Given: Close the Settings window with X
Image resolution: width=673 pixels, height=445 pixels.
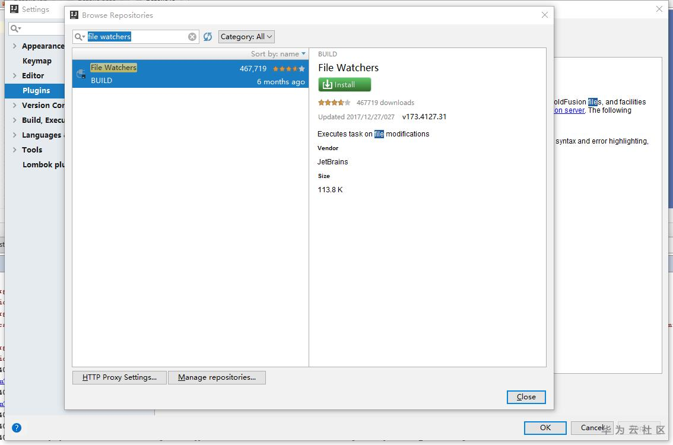Looking at the screenshot, I should (x=659, y=9).
